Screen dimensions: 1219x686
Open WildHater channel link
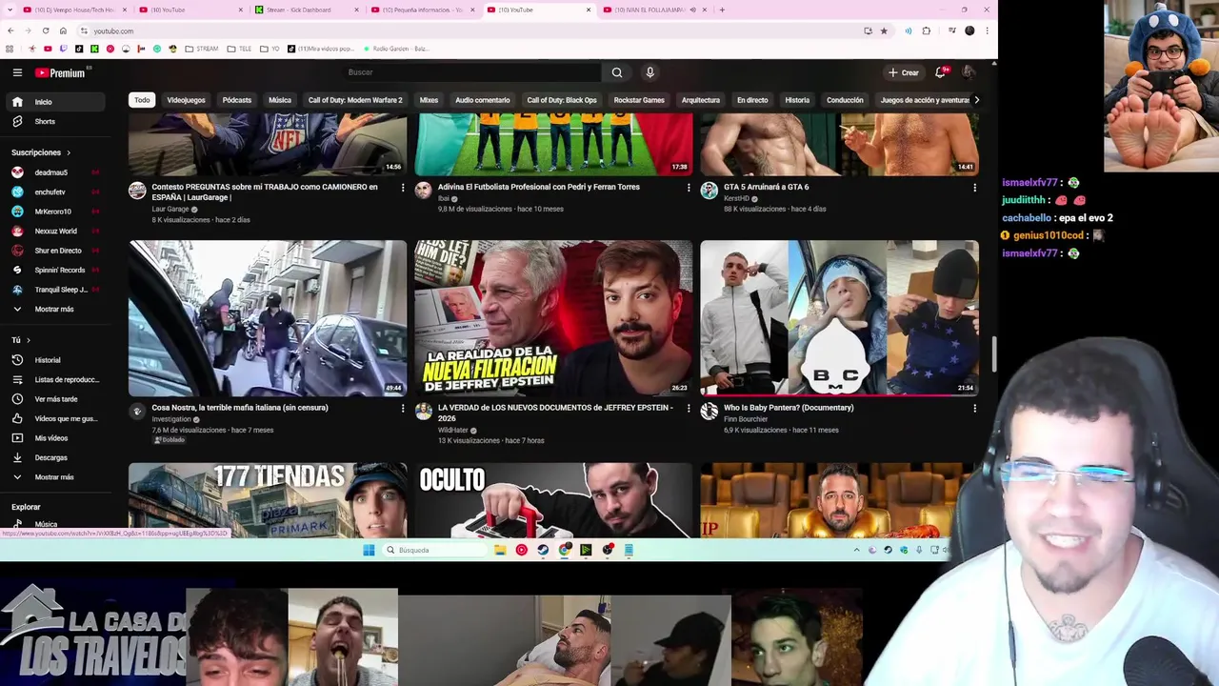[453, 430]
